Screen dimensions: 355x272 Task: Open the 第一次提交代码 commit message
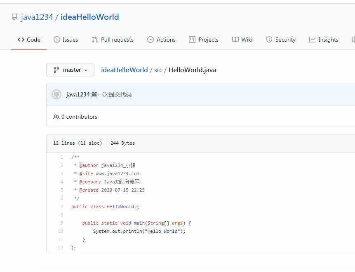tap(111, 94)
